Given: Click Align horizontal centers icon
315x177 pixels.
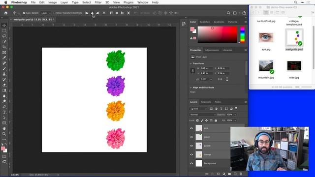Looking at the screenshot, I should coord(92,13).
